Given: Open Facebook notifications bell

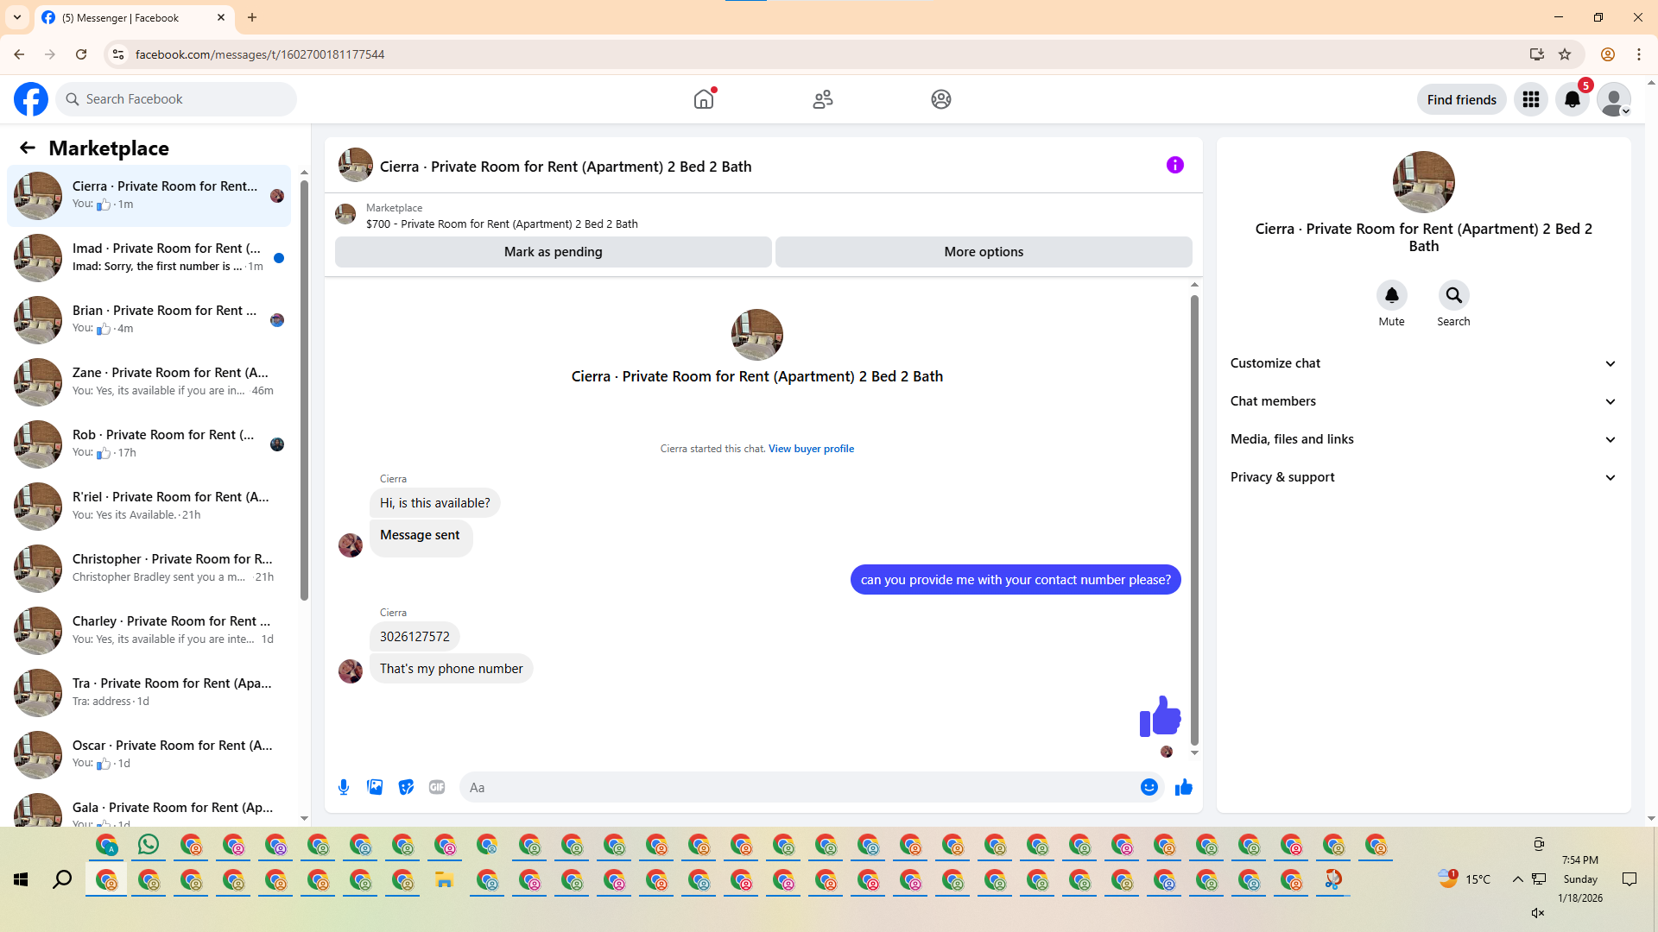Looking at the screenshot, I should tap(1572, 99).
